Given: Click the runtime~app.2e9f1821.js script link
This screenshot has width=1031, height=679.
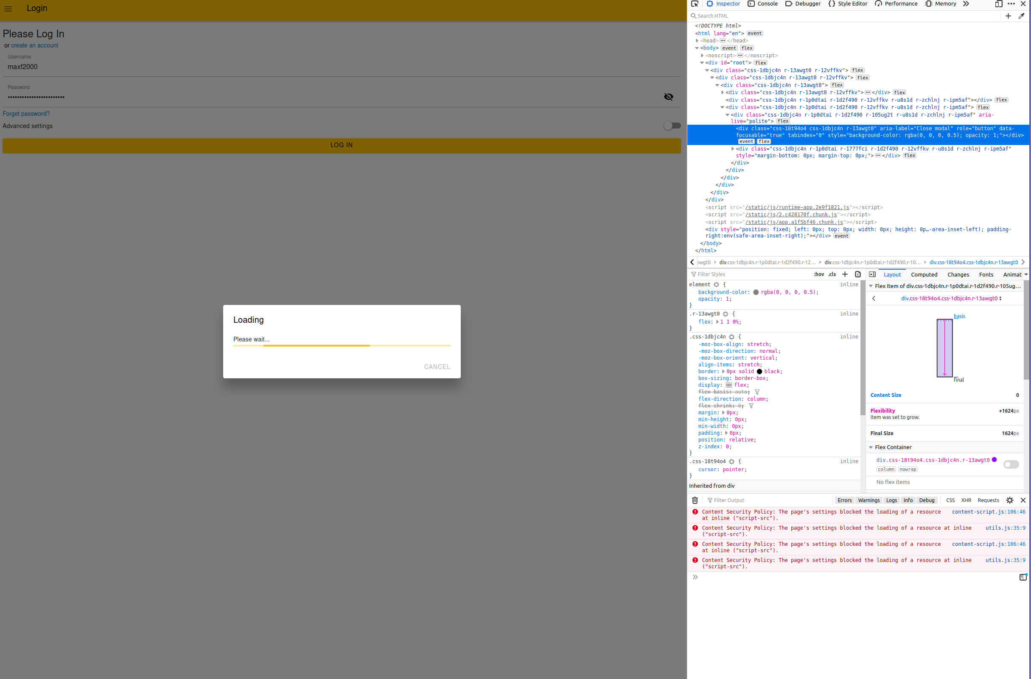Looking at the screenshot, I should coord(797,207).
